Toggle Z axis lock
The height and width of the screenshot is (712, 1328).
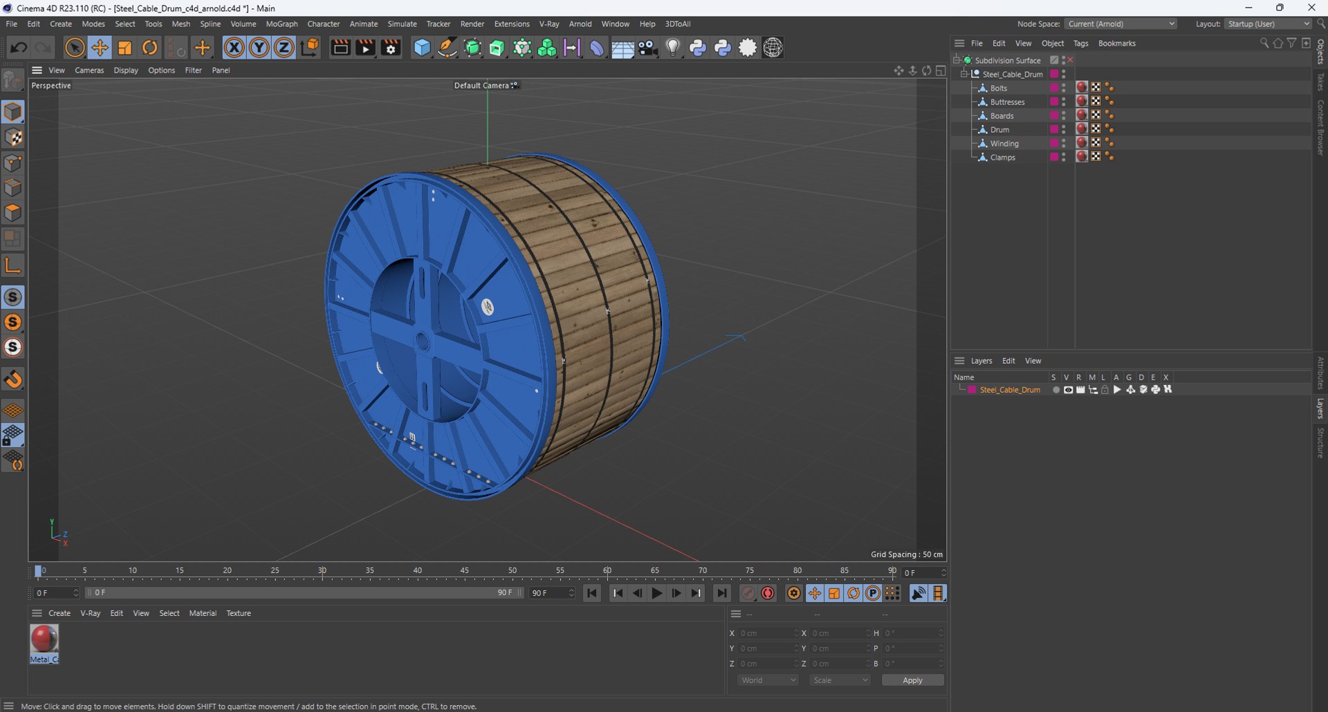[x=284, y=48]
